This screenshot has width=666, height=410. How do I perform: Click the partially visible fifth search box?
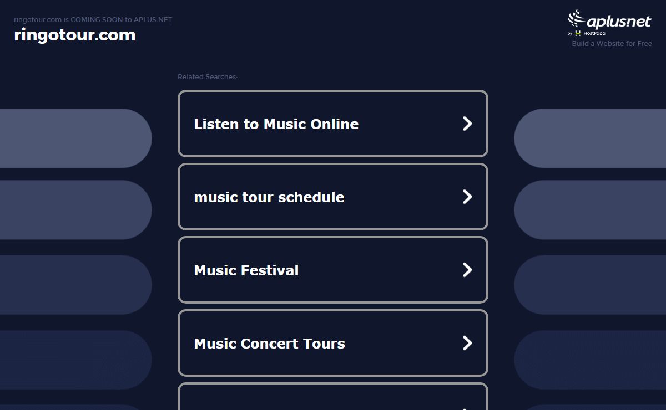tap(333, 397)
